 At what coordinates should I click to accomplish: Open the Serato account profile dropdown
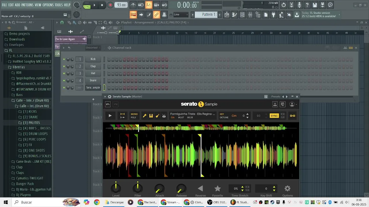[293, 104]
